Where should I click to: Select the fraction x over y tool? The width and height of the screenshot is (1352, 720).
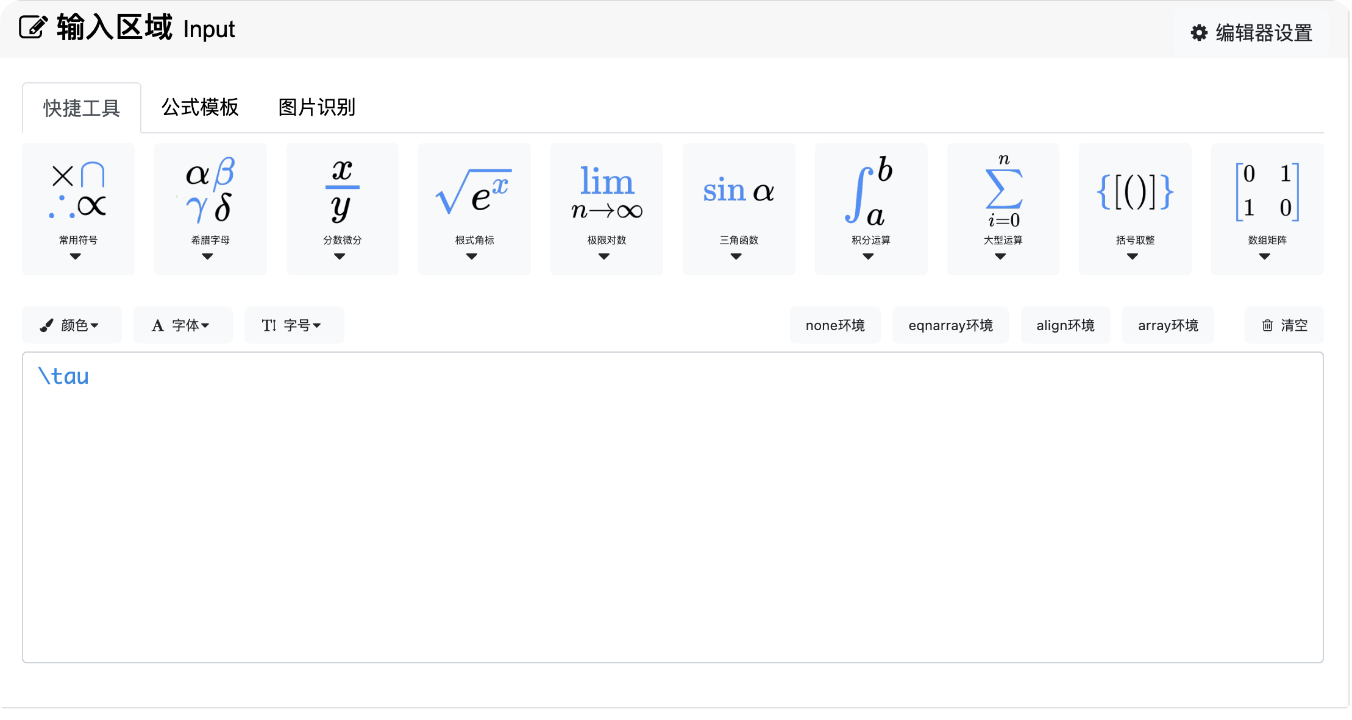[342, 209]
